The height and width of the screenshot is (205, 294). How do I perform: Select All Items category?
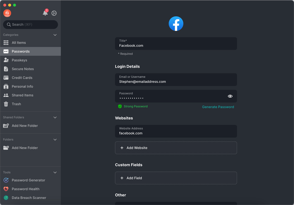[30, 43]
